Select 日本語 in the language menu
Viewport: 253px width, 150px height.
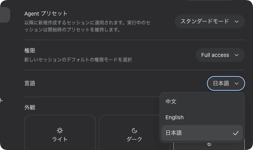[x=202, y=133]
